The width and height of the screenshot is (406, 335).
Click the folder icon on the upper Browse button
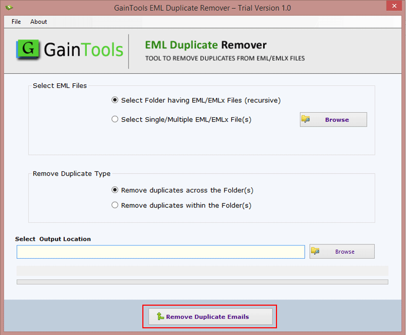[306, 119]
